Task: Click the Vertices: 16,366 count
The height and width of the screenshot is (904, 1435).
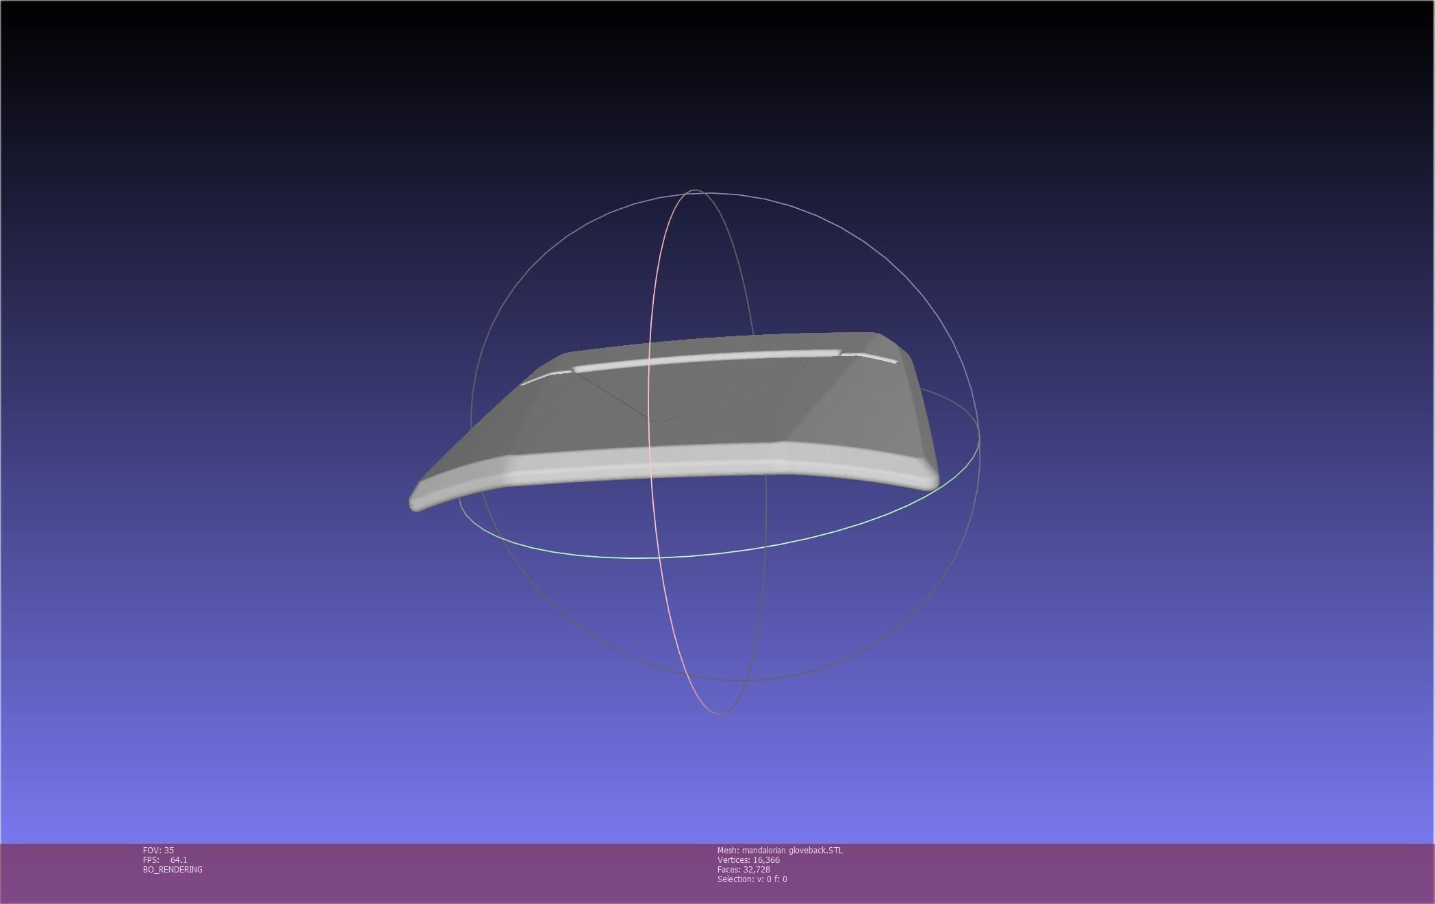Action: (x=748, y=859)
